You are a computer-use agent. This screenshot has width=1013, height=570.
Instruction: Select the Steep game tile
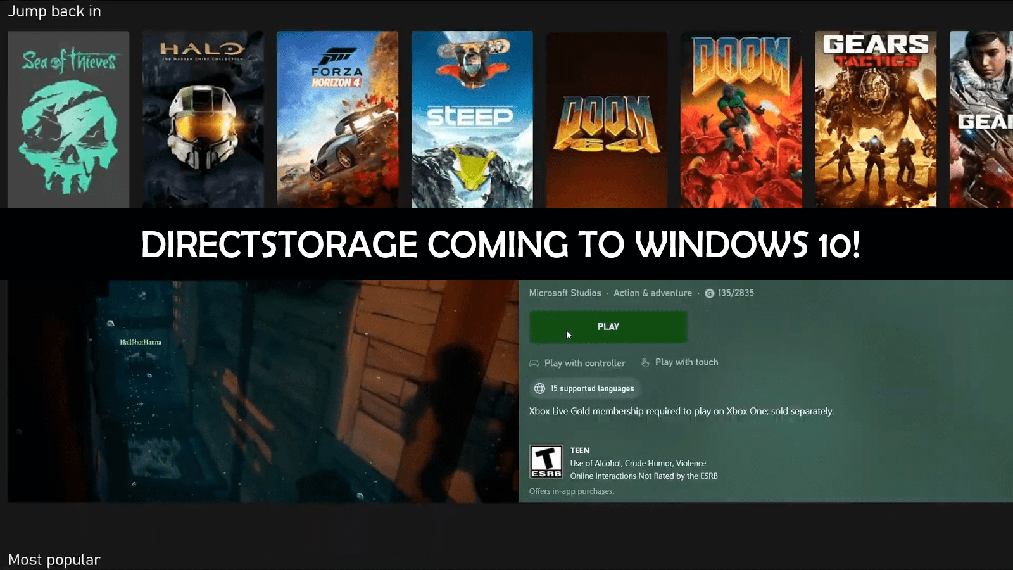(x=472, y=120)
